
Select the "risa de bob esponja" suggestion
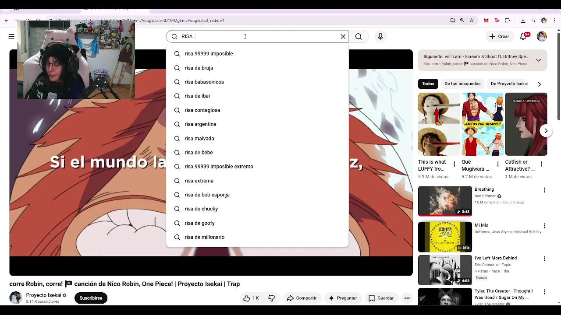257,195
